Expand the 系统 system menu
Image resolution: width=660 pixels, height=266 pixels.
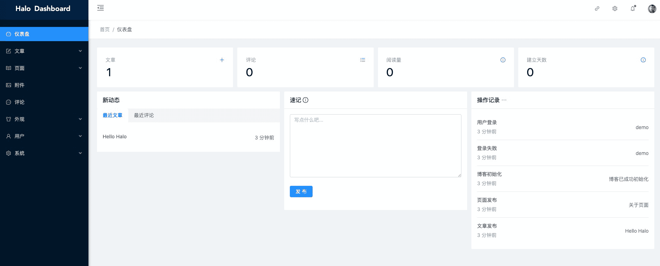[44, 153]
